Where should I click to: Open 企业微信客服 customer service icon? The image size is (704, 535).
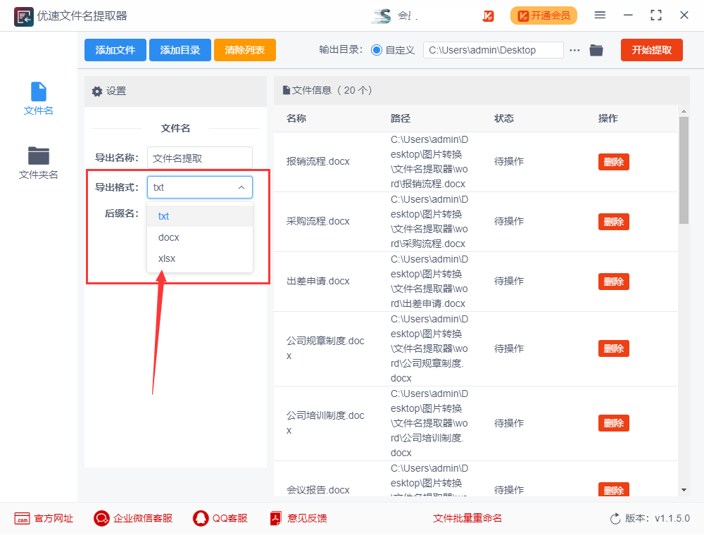coord(101,518)
